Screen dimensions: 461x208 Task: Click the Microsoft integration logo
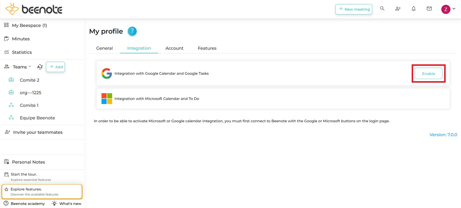[107, 99]
